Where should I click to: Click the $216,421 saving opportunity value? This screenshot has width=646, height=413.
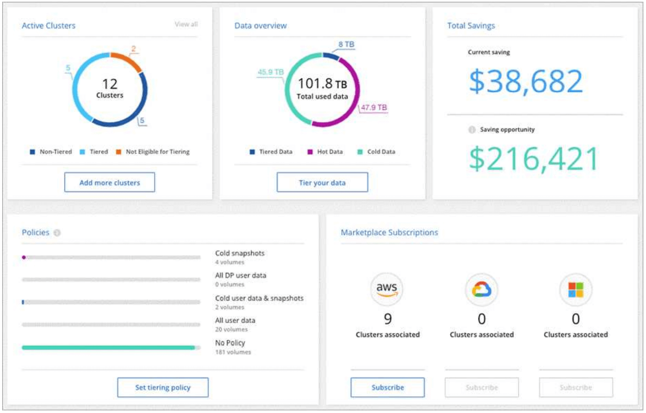(534, 159)
